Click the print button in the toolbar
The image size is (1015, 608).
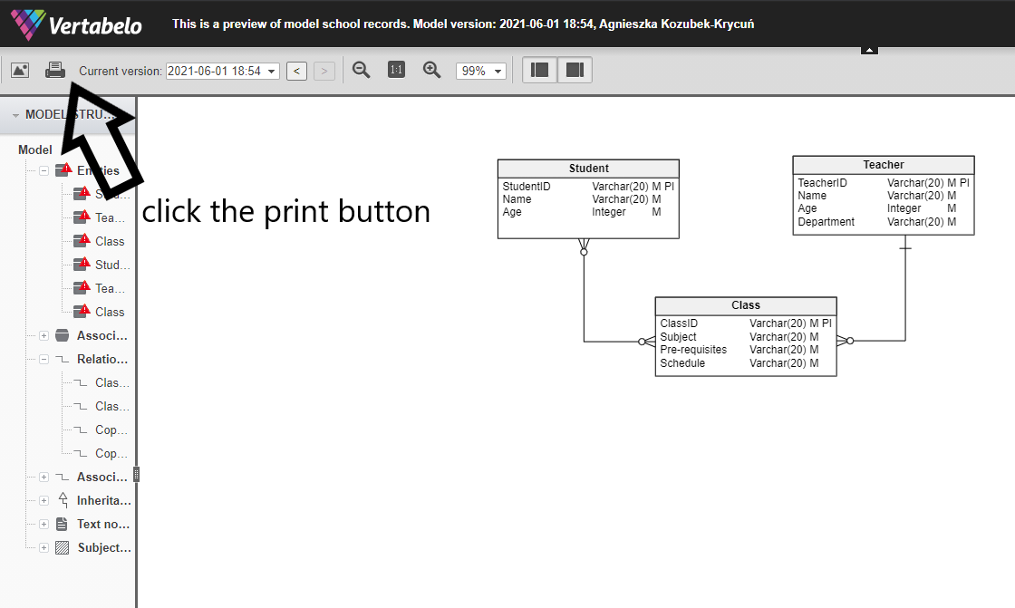[55, 70]
